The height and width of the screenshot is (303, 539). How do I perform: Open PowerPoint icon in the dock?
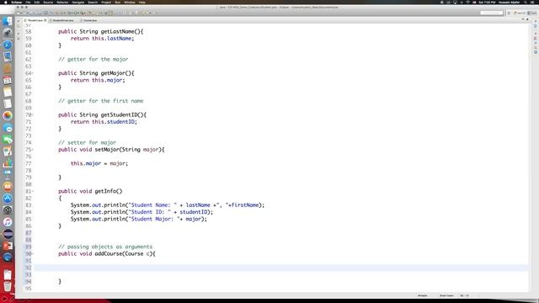tap(8, 246)
